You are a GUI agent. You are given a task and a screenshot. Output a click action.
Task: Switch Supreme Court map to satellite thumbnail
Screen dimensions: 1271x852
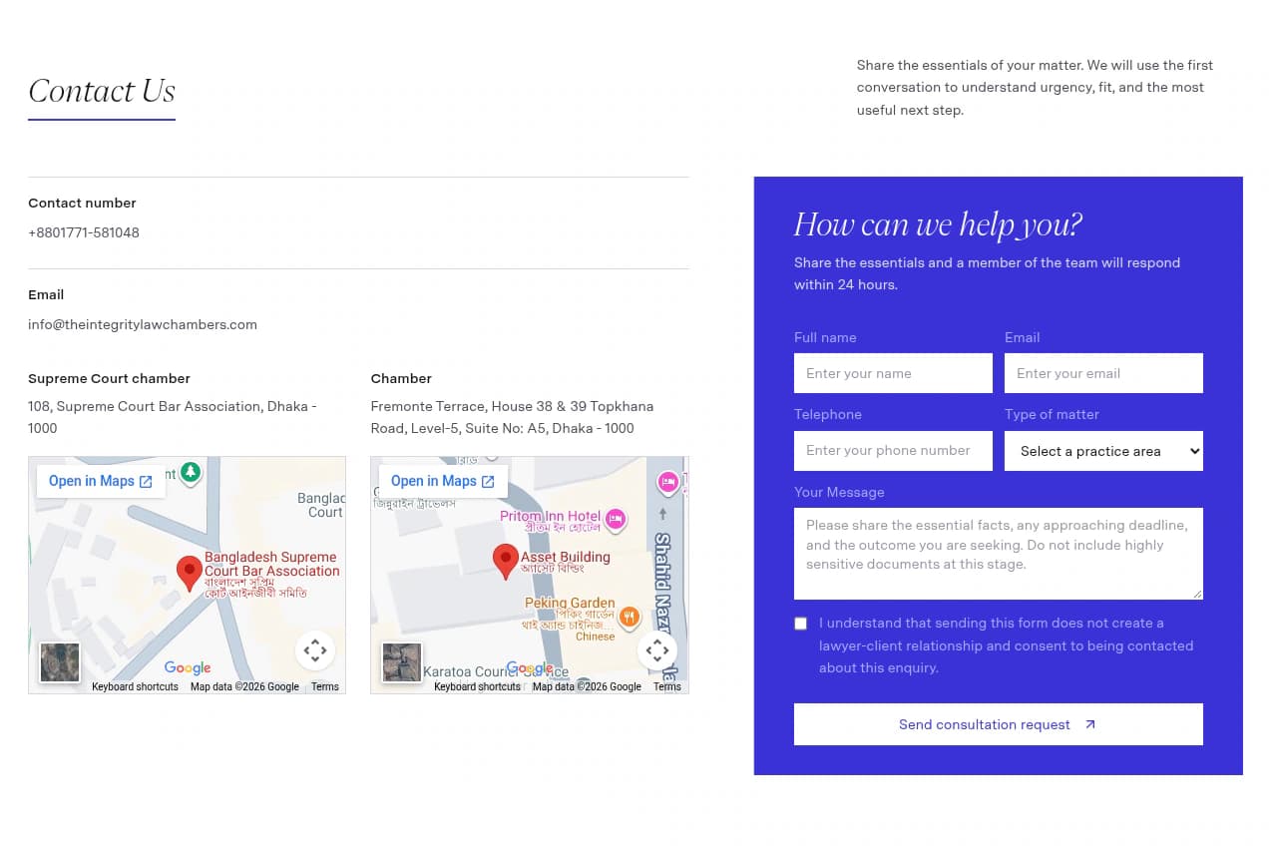pos(60,662)
